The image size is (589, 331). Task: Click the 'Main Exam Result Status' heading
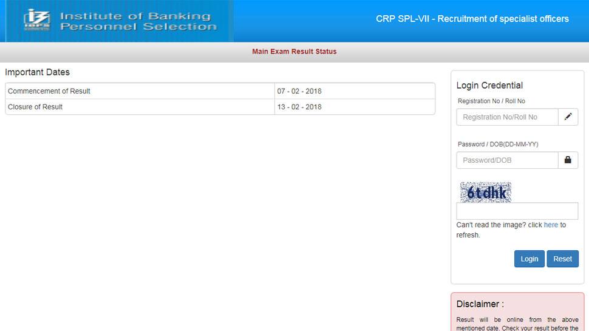[294, 52]
